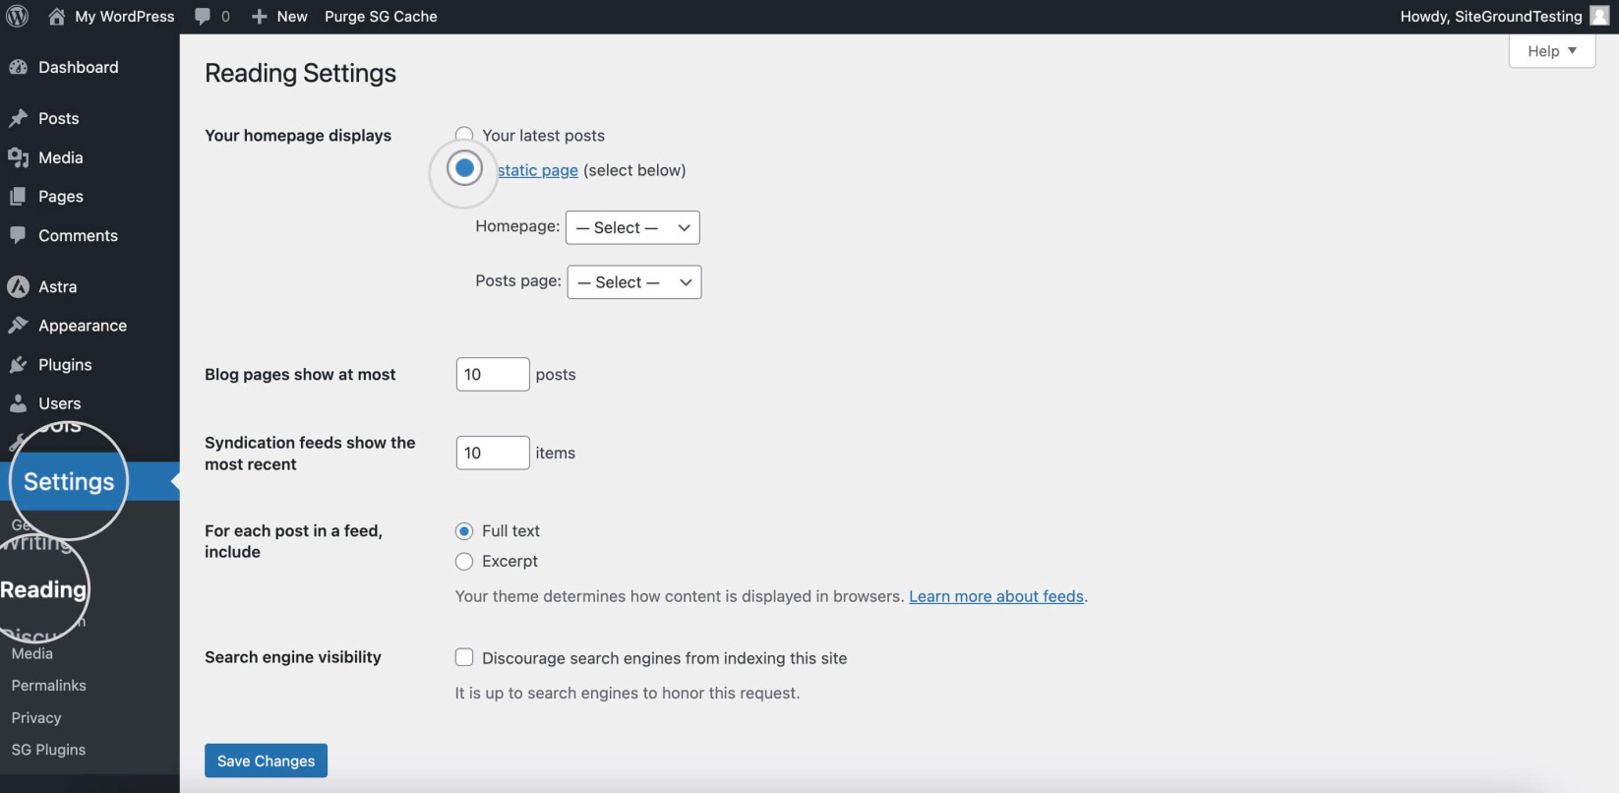The width and height of the screenshot is (1619, 793).
Task: Click the home icon beside My WordPress
Action: pyautogui.click(x=57, y=16)
